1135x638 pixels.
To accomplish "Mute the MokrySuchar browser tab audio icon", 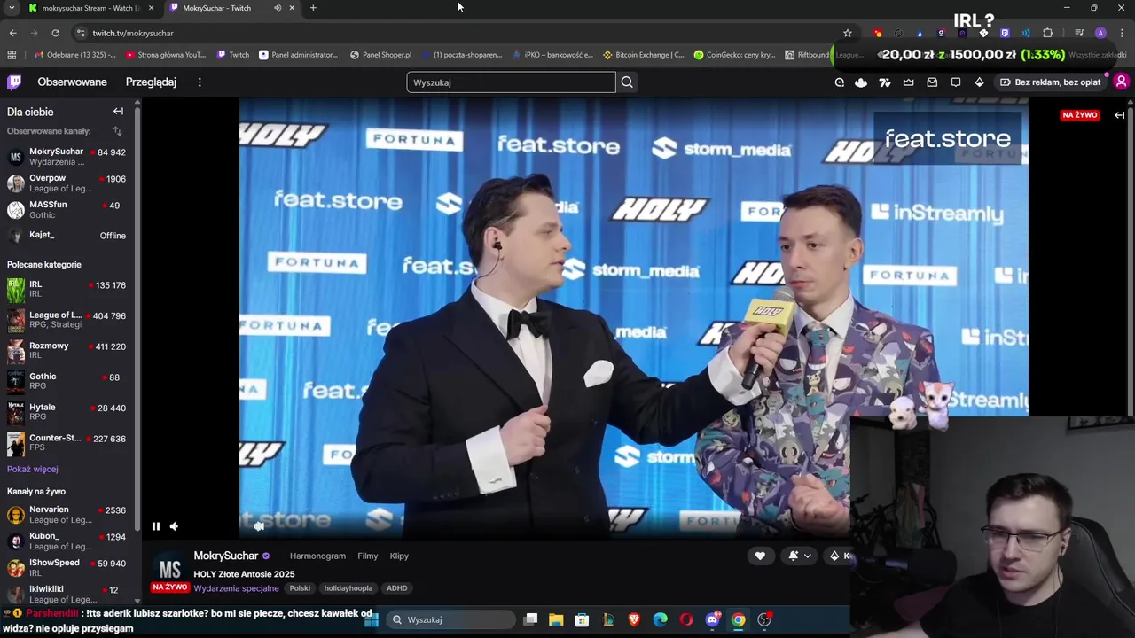I will tap(278, 8).
